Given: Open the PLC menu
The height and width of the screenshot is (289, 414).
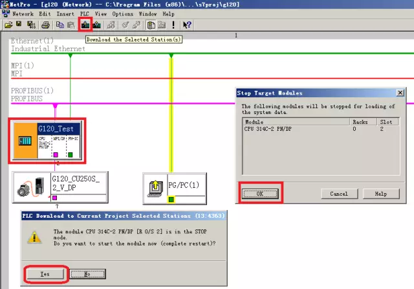Looking at the screenshot, I should 84,14.
